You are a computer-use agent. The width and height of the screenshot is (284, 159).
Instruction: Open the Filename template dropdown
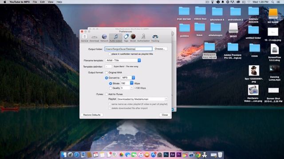tap(123, 61)
